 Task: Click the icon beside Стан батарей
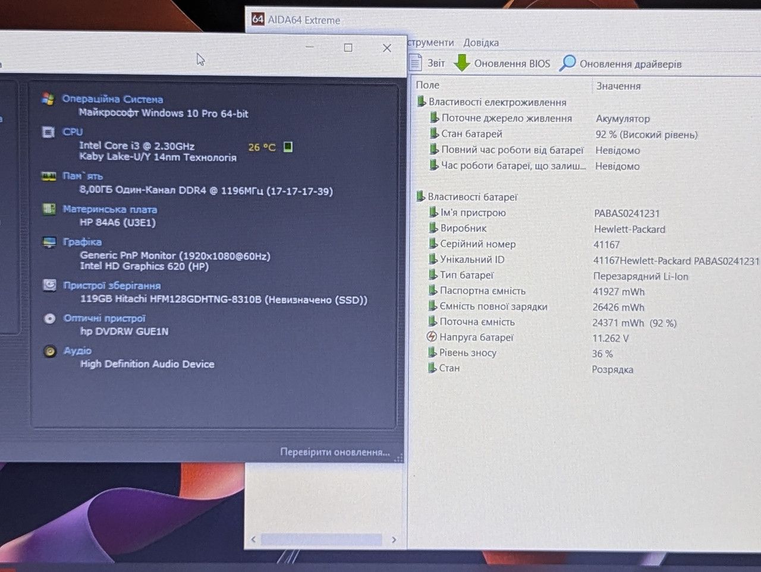[434, 134]
